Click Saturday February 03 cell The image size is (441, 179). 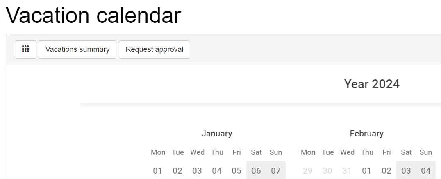tap(406, 170)
